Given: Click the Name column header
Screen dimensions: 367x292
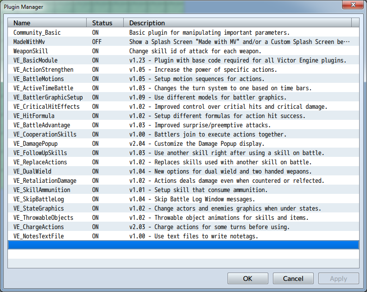Looking at the screenshot, I should pyautogui.click(x=47, y=23).
